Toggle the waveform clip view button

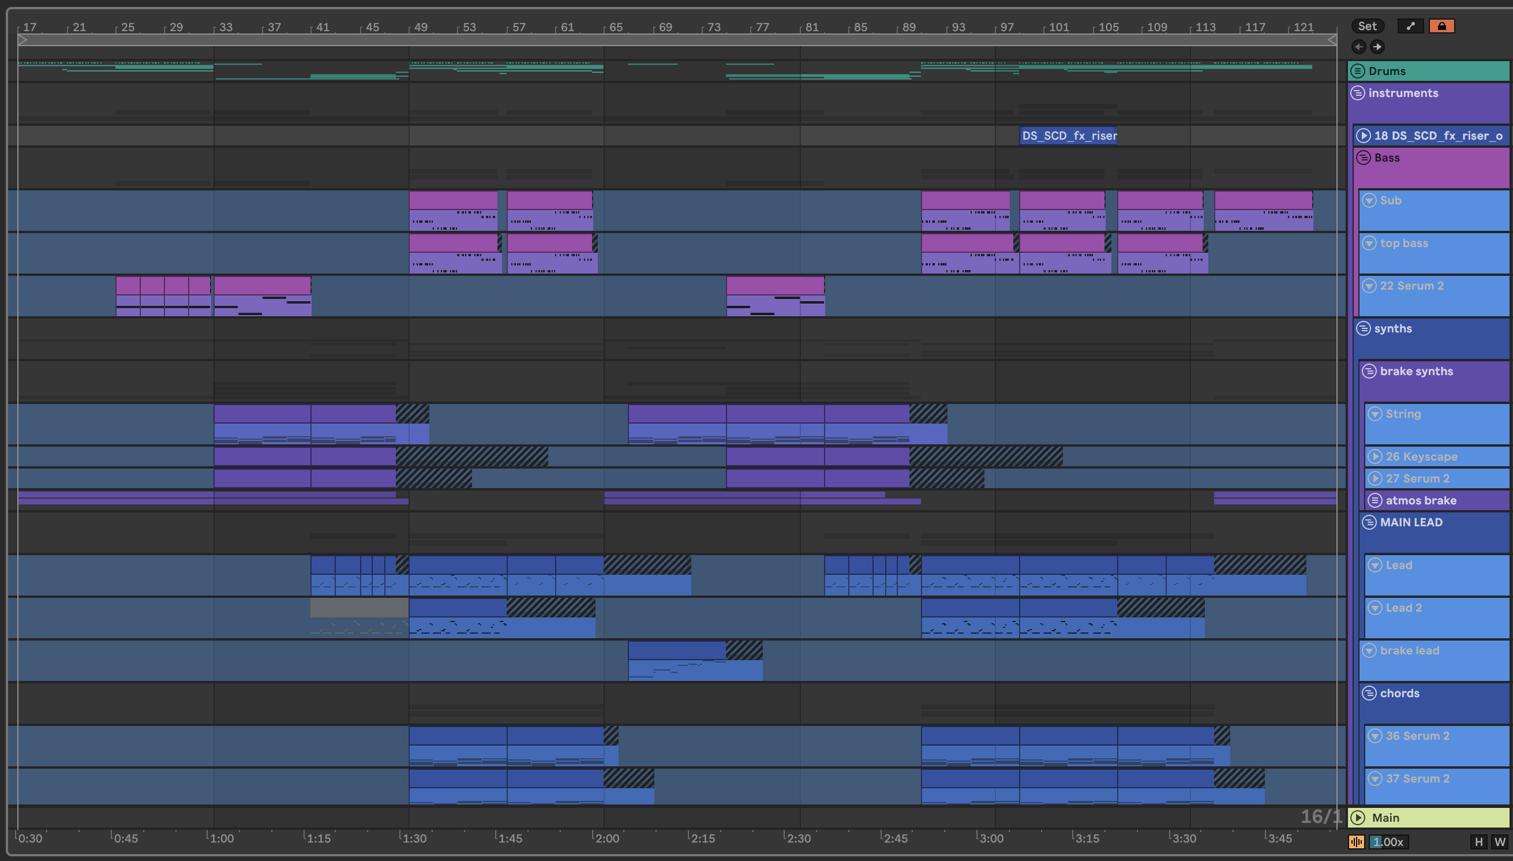click(1356, 841)
